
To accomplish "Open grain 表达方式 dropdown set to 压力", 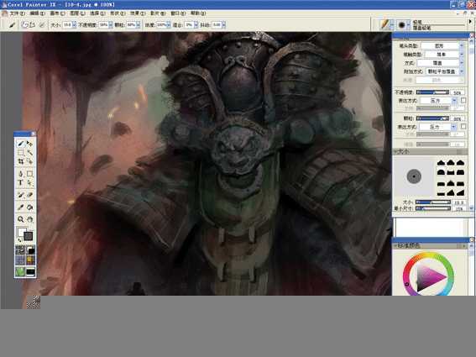I will point(437,127).
